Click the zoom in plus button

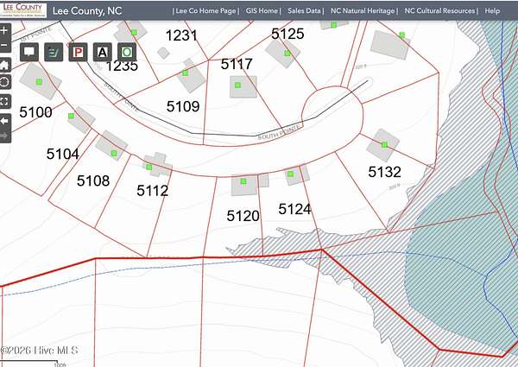coord(4,29)
